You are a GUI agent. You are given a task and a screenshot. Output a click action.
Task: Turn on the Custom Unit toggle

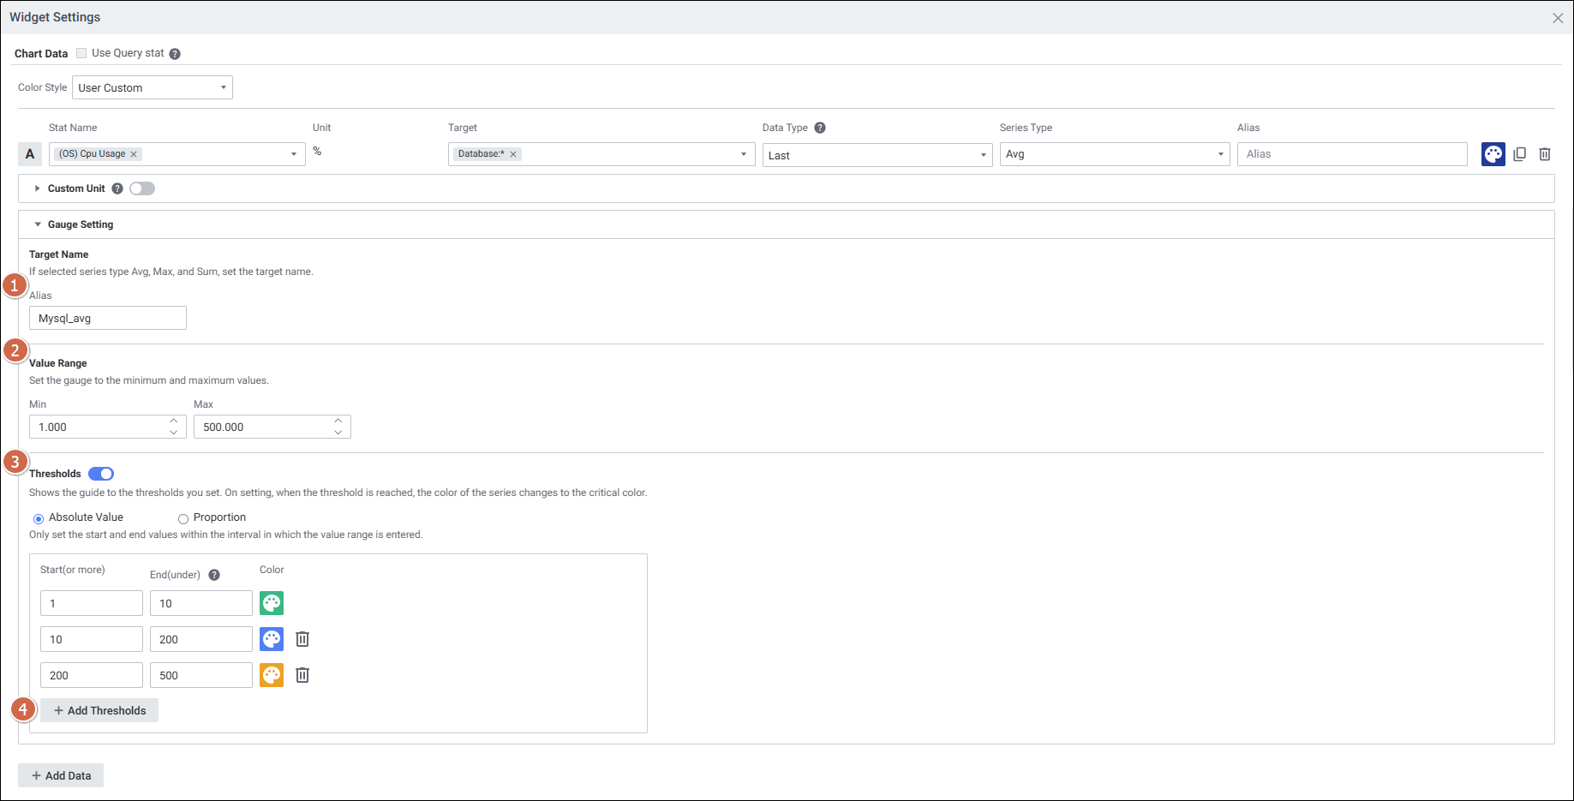(x=142, y=188)
